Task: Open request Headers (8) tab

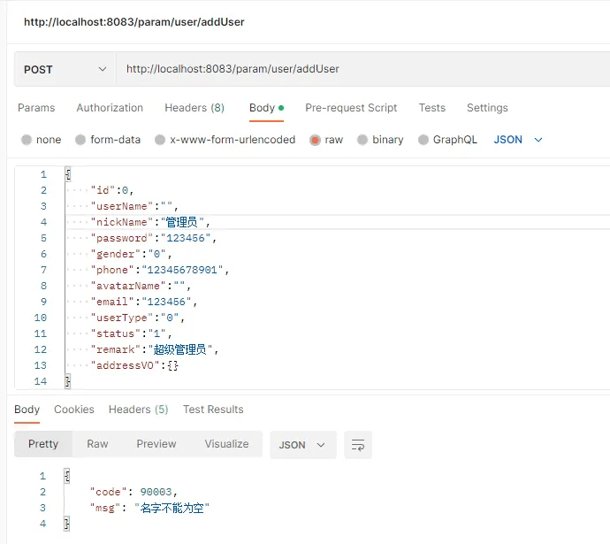Action: 194,108
